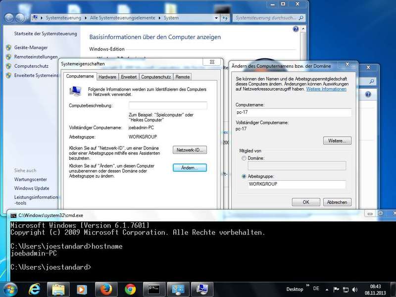The image size is (396, 297).
Task: Switch to the cmd.exe taskbar button
Action: (154, 289)
